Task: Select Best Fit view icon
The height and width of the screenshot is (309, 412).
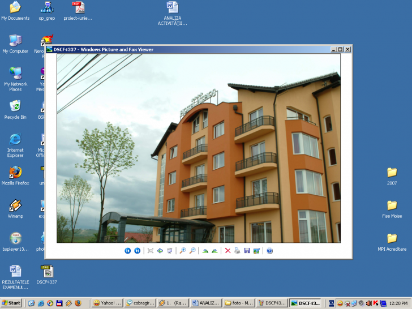Action: tap(151, 251)
